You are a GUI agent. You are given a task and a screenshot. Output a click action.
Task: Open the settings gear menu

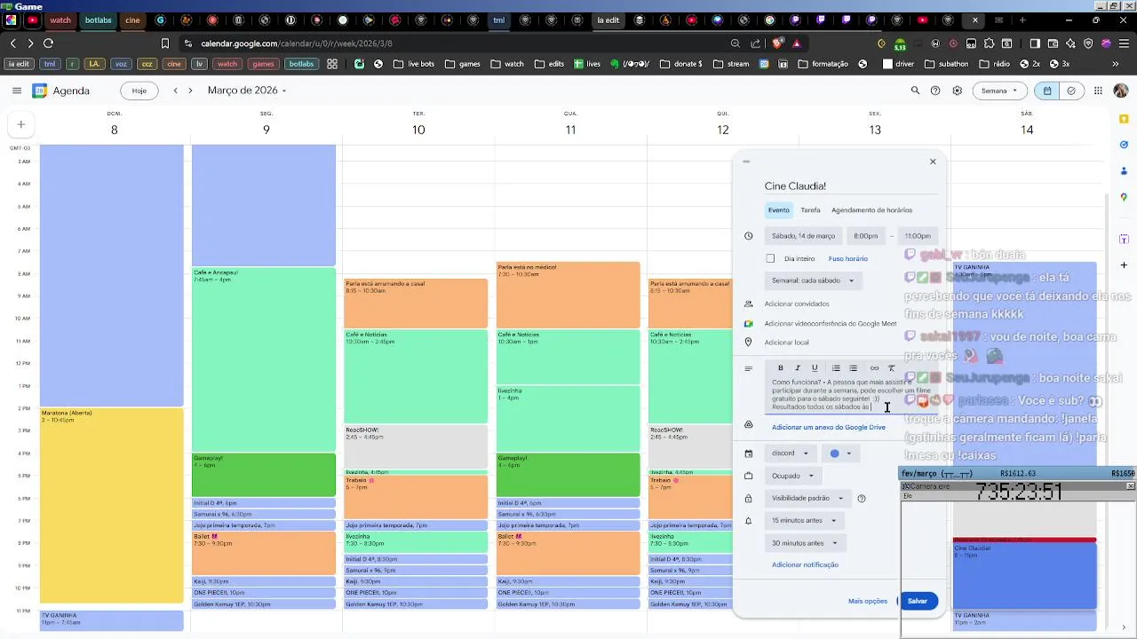pos(957,91)
